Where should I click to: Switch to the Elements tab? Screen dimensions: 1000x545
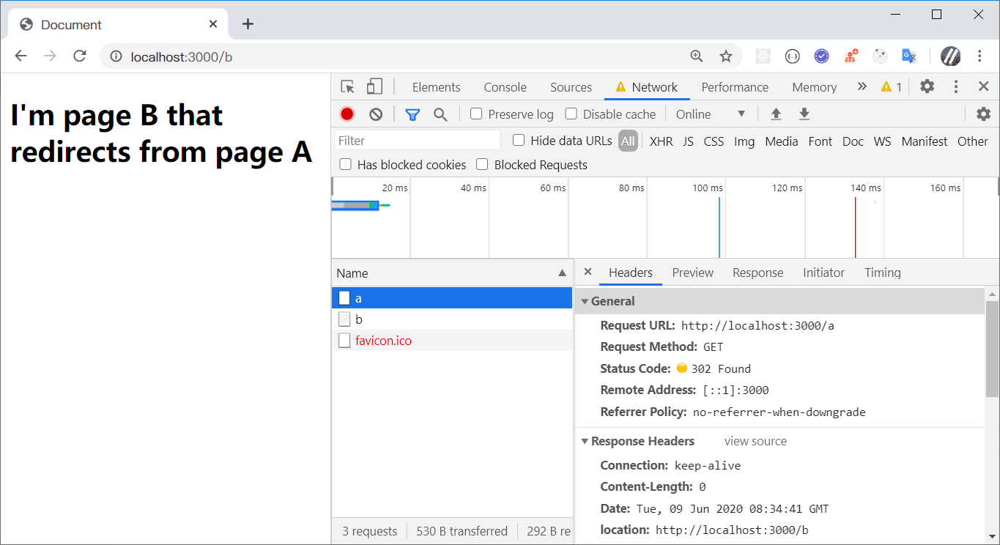click(437, 87)
